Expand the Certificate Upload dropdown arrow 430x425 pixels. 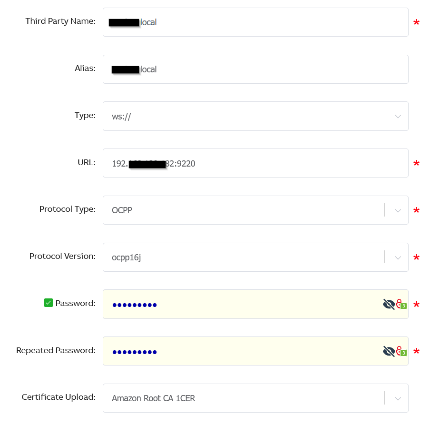click(398, 398)
